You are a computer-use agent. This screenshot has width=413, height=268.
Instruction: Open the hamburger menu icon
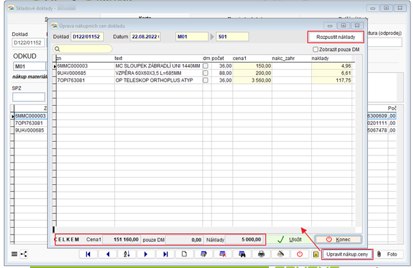click(14, 254)
